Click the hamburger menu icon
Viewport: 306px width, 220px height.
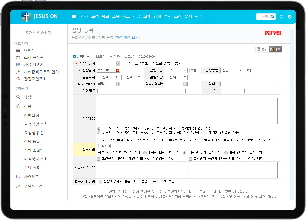coord(74,17)
